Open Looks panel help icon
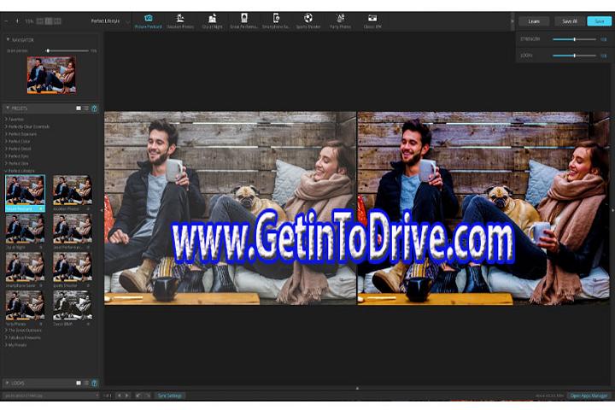This screenshot has width=615, height=410. click(x=94, y=383)
